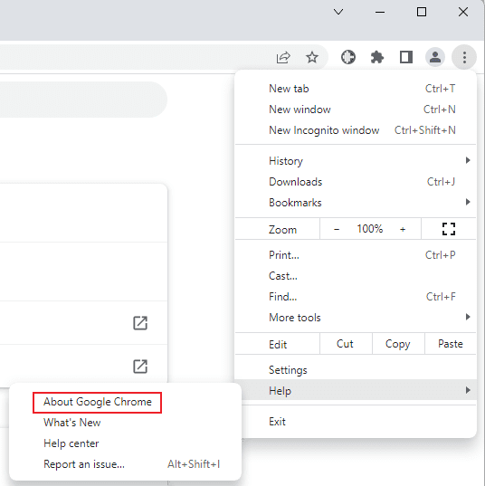Click the 100% zoom level value
Viewport: 485px width, 486px height.
pos(370,229)
